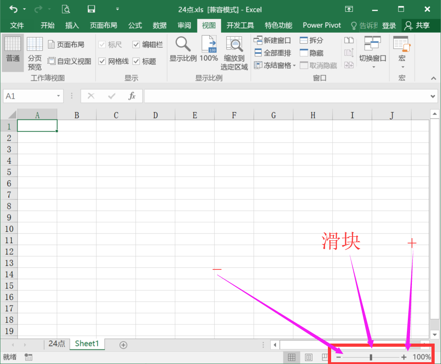Switch to the 开始 (Home) tab
Image resolution: width=441 pixels, height=364 pixels.
coord(48,25)
